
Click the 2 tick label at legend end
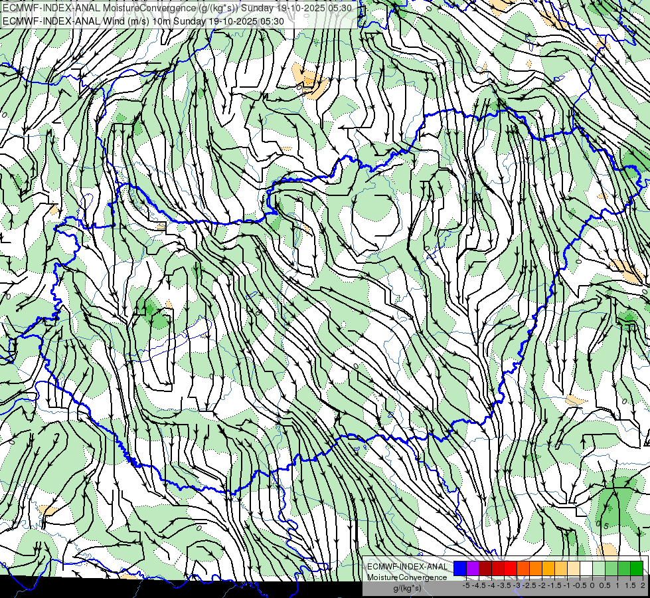pyautogui.click(x=643, y=585)
